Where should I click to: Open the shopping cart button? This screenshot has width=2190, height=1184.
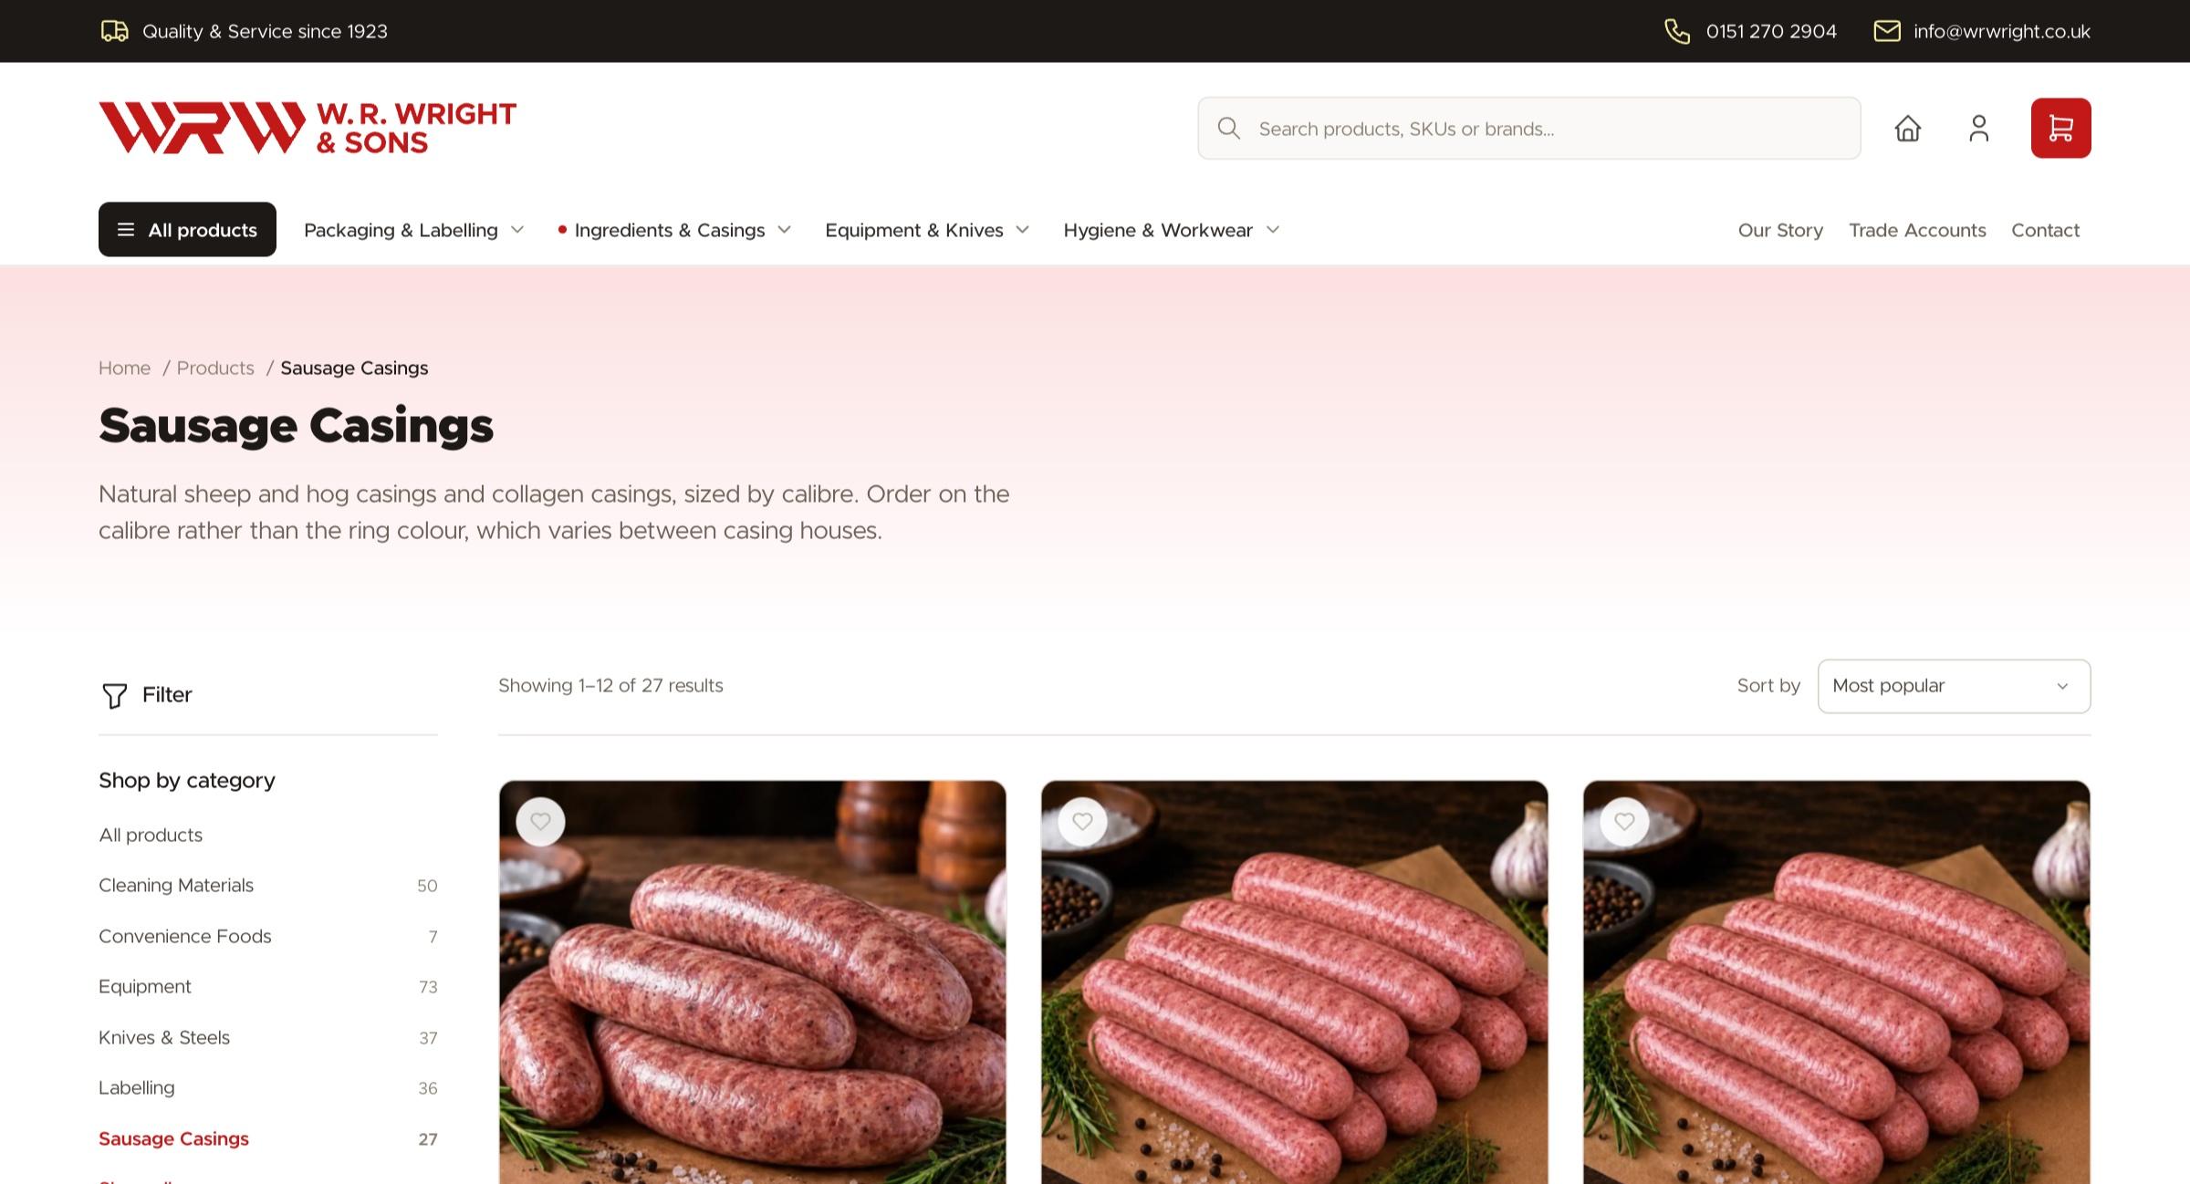[2060, 128]
